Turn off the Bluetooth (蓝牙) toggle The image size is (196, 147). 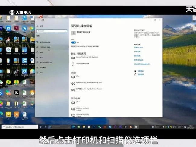(74, 42)
